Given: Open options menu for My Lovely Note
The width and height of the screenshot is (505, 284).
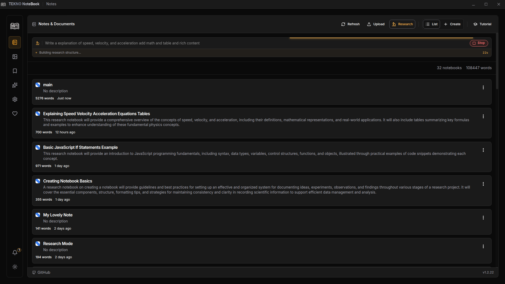Looking at the screenshot, I should [x=483, y=218].
